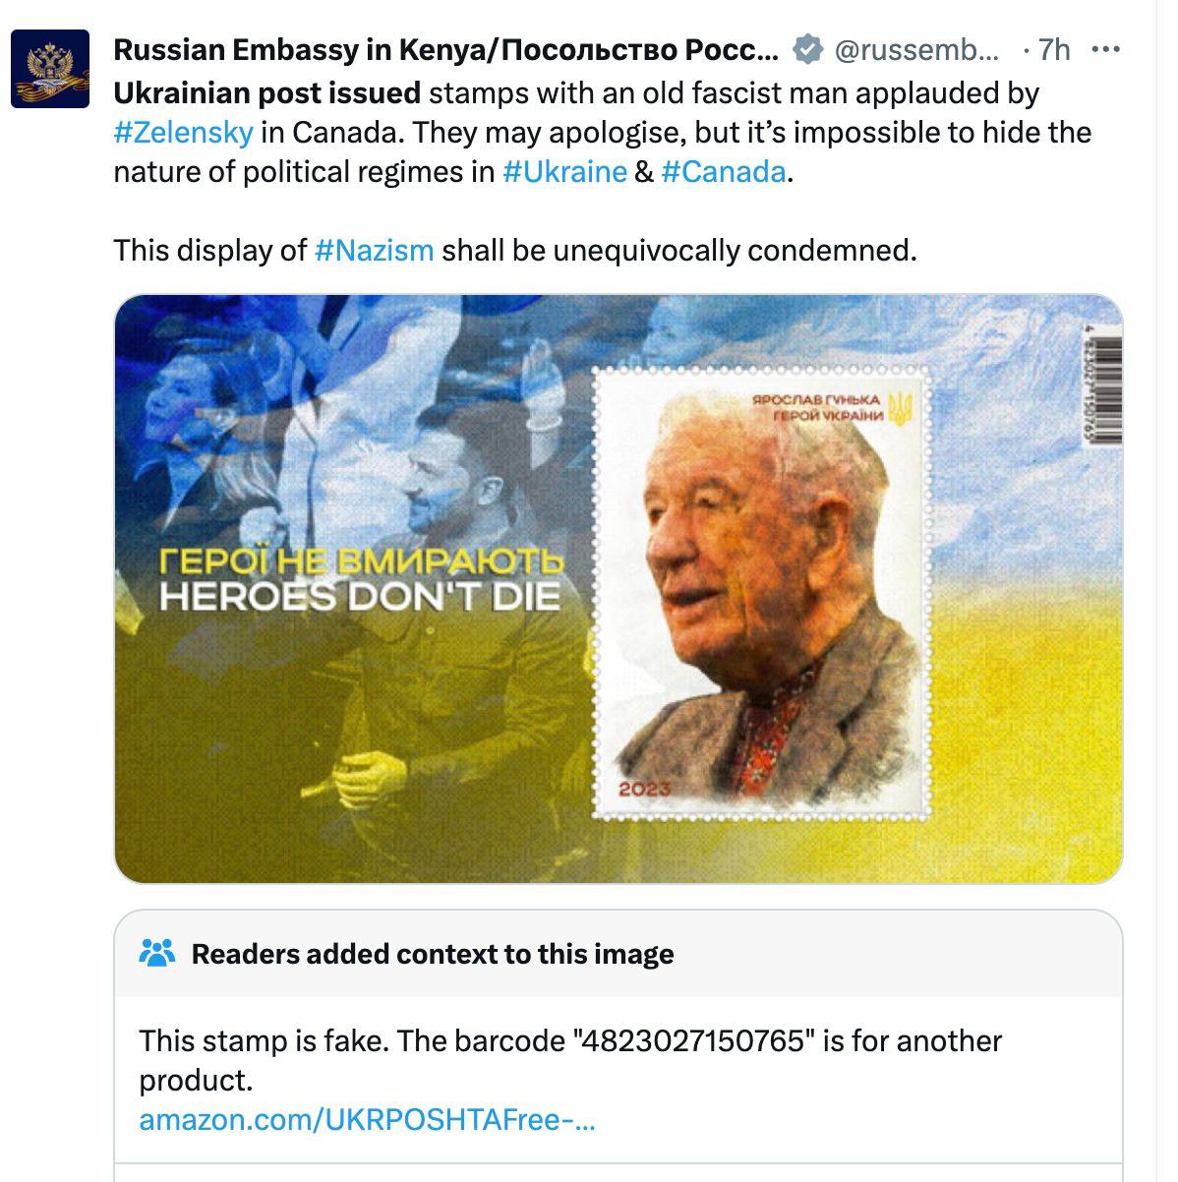Viewport: 1178px width, 1182px height.
Task: Click the portrait stamp inside the image
Action: click(762, 592)
